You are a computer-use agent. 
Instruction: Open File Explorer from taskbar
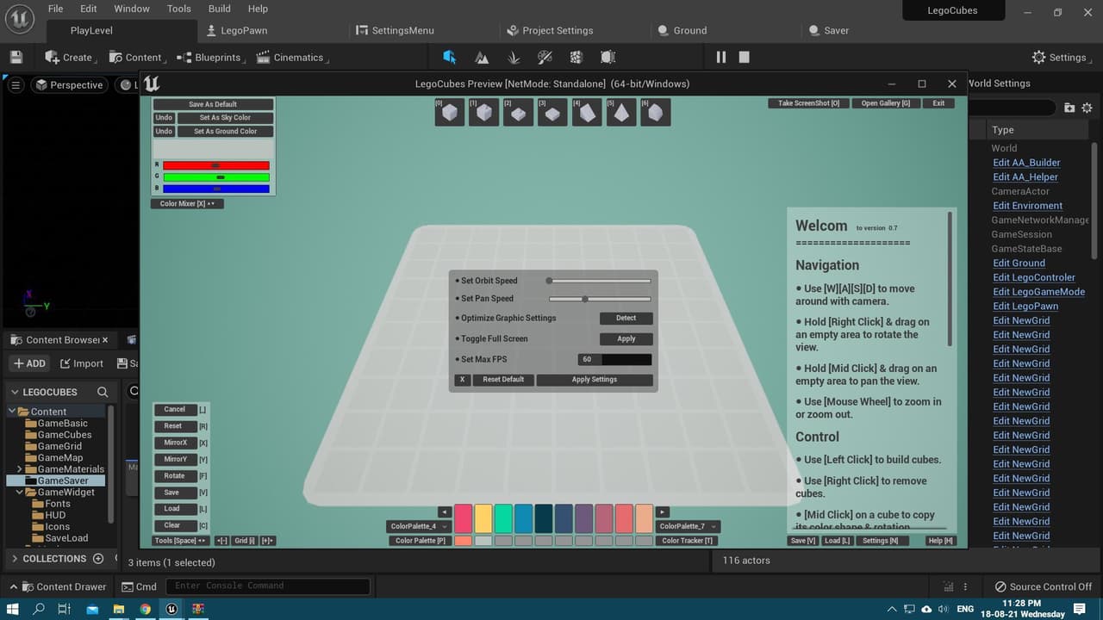point(119,609)
